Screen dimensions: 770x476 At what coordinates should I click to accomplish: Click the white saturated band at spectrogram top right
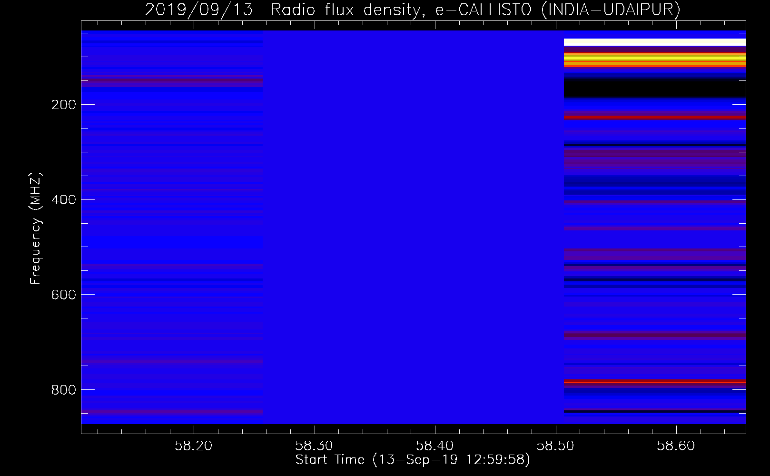[655, 42]
